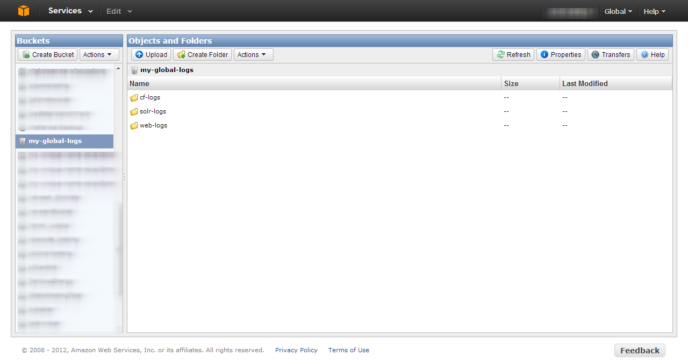Viewport: 688px width, 363px height.
Task: Click the Feedback button
Action: tap(640, 350)
